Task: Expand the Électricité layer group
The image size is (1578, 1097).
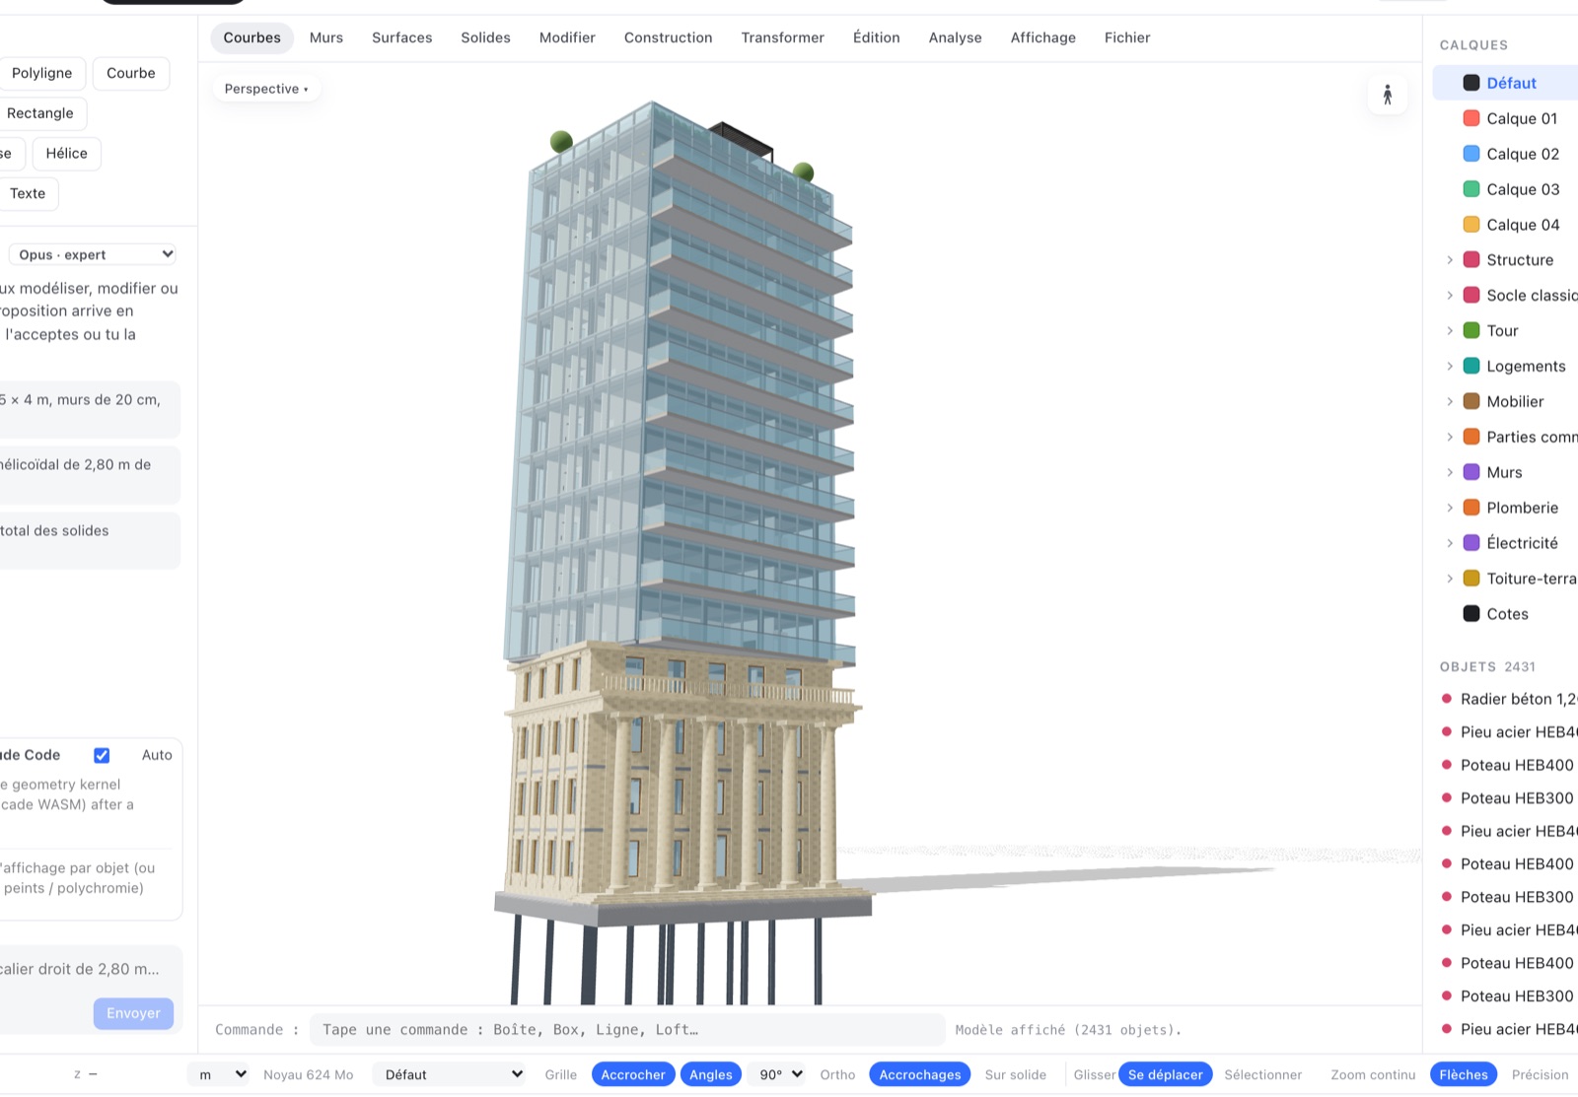Action: click(1449, 543)
